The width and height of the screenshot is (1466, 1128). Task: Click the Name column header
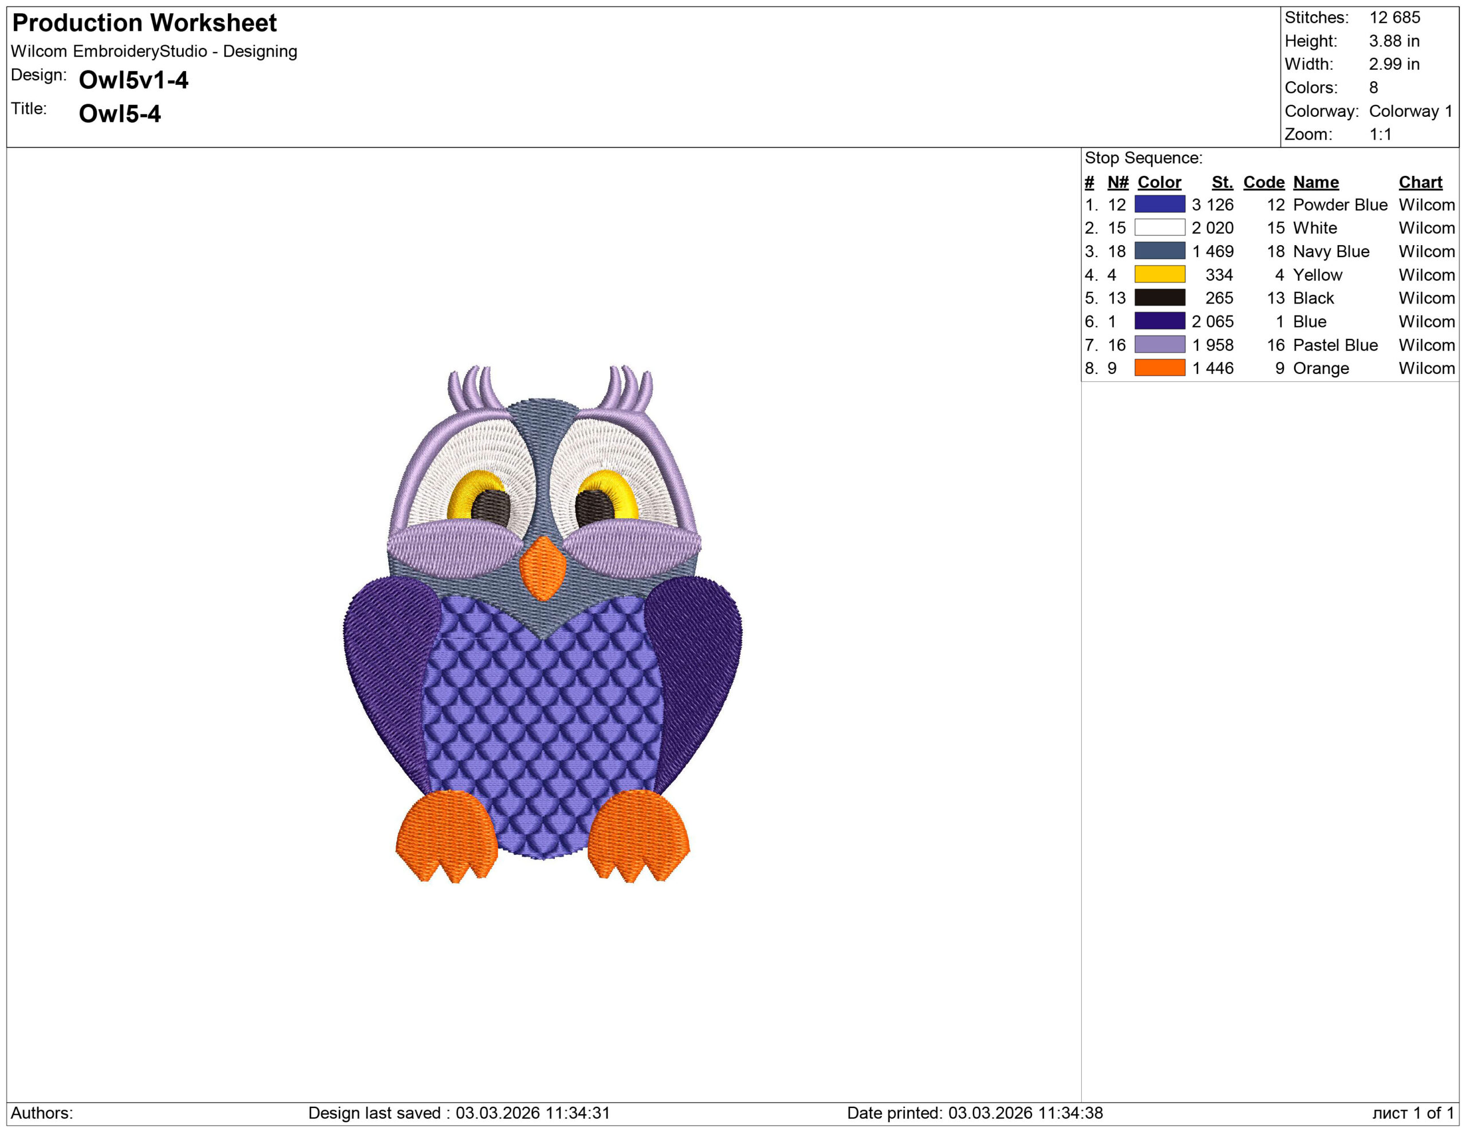(1315, 182)
